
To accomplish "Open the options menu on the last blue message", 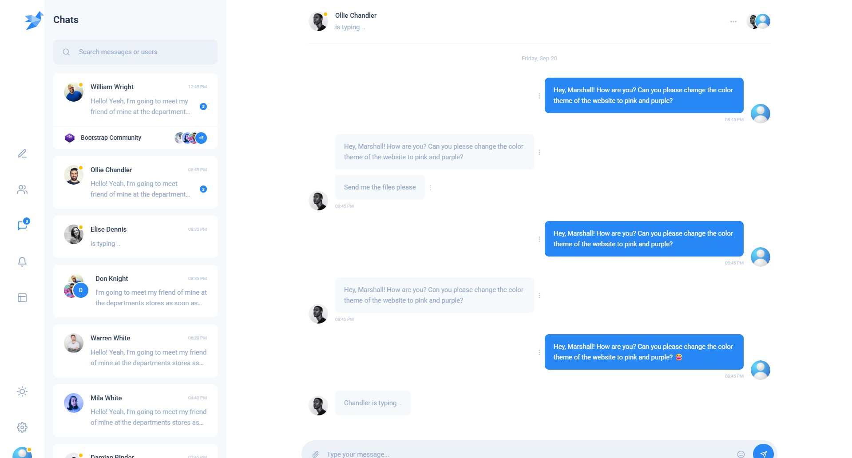I will coord(539,351).
